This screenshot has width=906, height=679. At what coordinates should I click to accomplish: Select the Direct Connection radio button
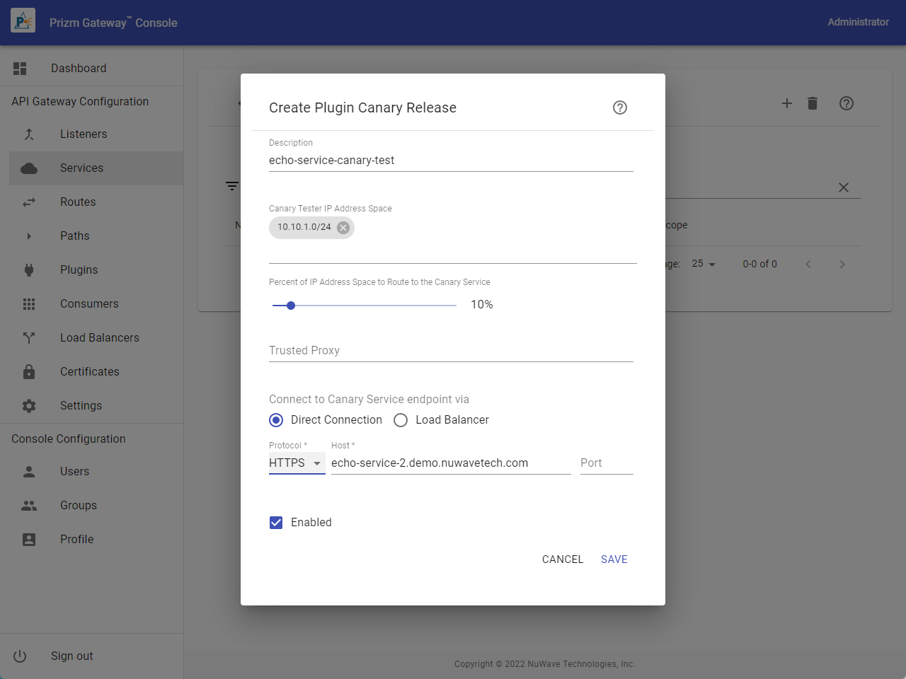coord(276,420)
